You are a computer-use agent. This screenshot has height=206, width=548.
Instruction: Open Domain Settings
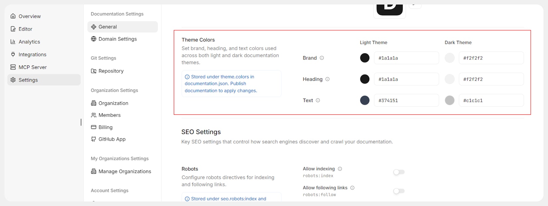click(118, 39)
